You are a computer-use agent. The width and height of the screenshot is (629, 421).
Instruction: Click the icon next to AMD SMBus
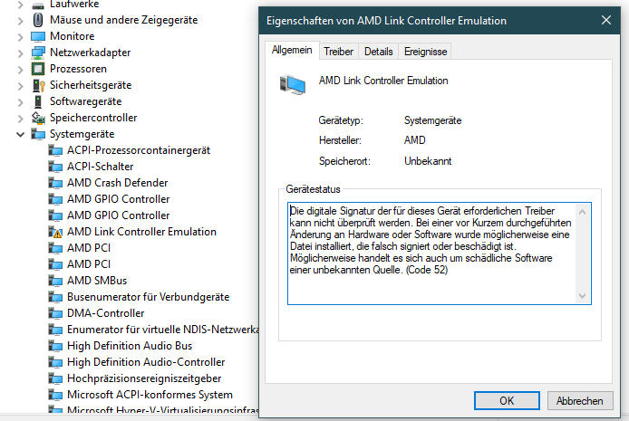pyautogui.click(x=55, y=281)
